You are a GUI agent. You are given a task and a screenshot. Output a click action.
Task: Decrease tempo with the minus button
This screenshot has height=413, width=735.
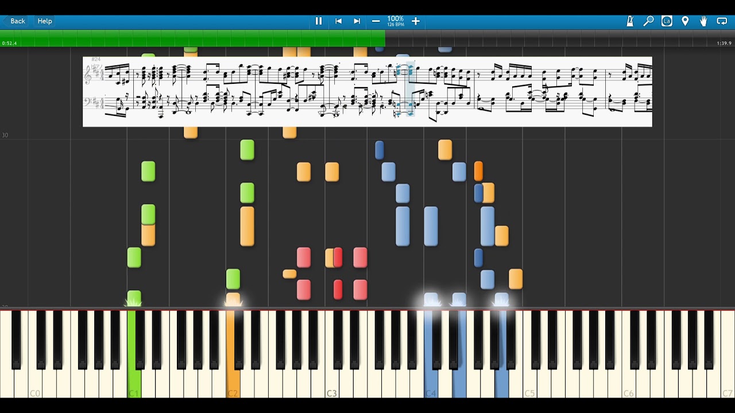(376, 21)
